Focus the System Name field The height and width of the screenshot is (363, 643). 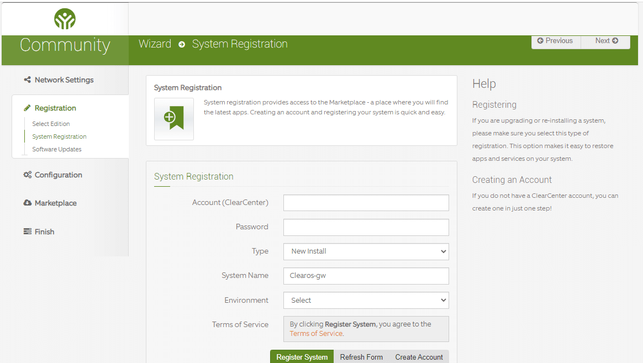coord(366,276)
